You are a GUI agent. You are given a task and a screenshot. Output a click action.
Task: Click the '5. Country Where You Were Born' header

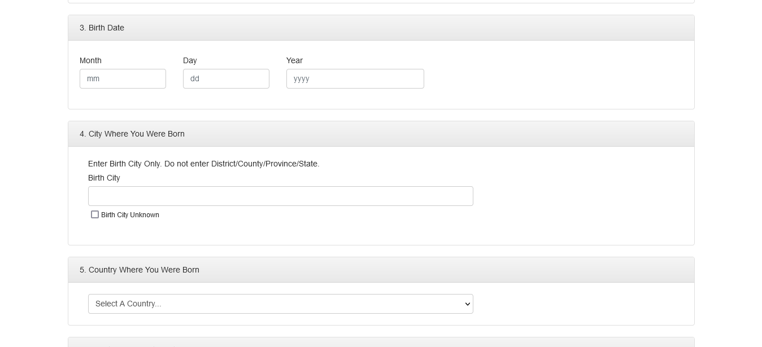[x=140, y=270]
